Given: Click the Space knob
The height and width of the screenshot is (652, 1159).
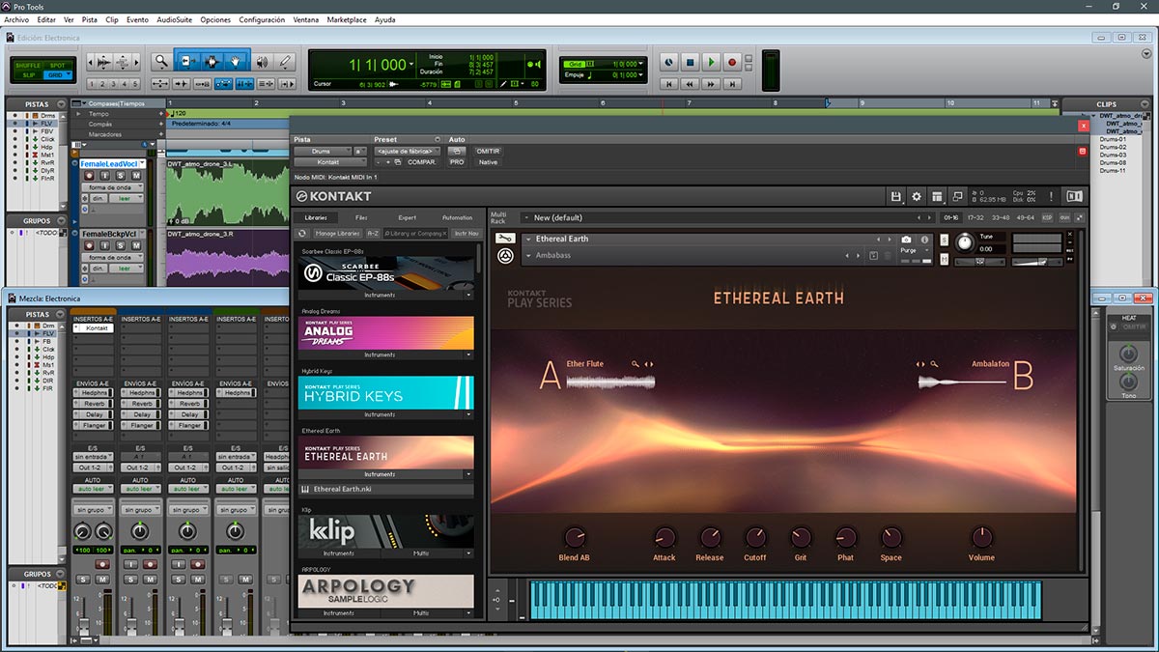Looking at the screenshot, I should pyautogui.click(x=890, y=538).
